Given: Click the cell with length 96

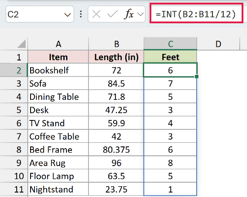Looking at the screenshot, I should (116, 163).
